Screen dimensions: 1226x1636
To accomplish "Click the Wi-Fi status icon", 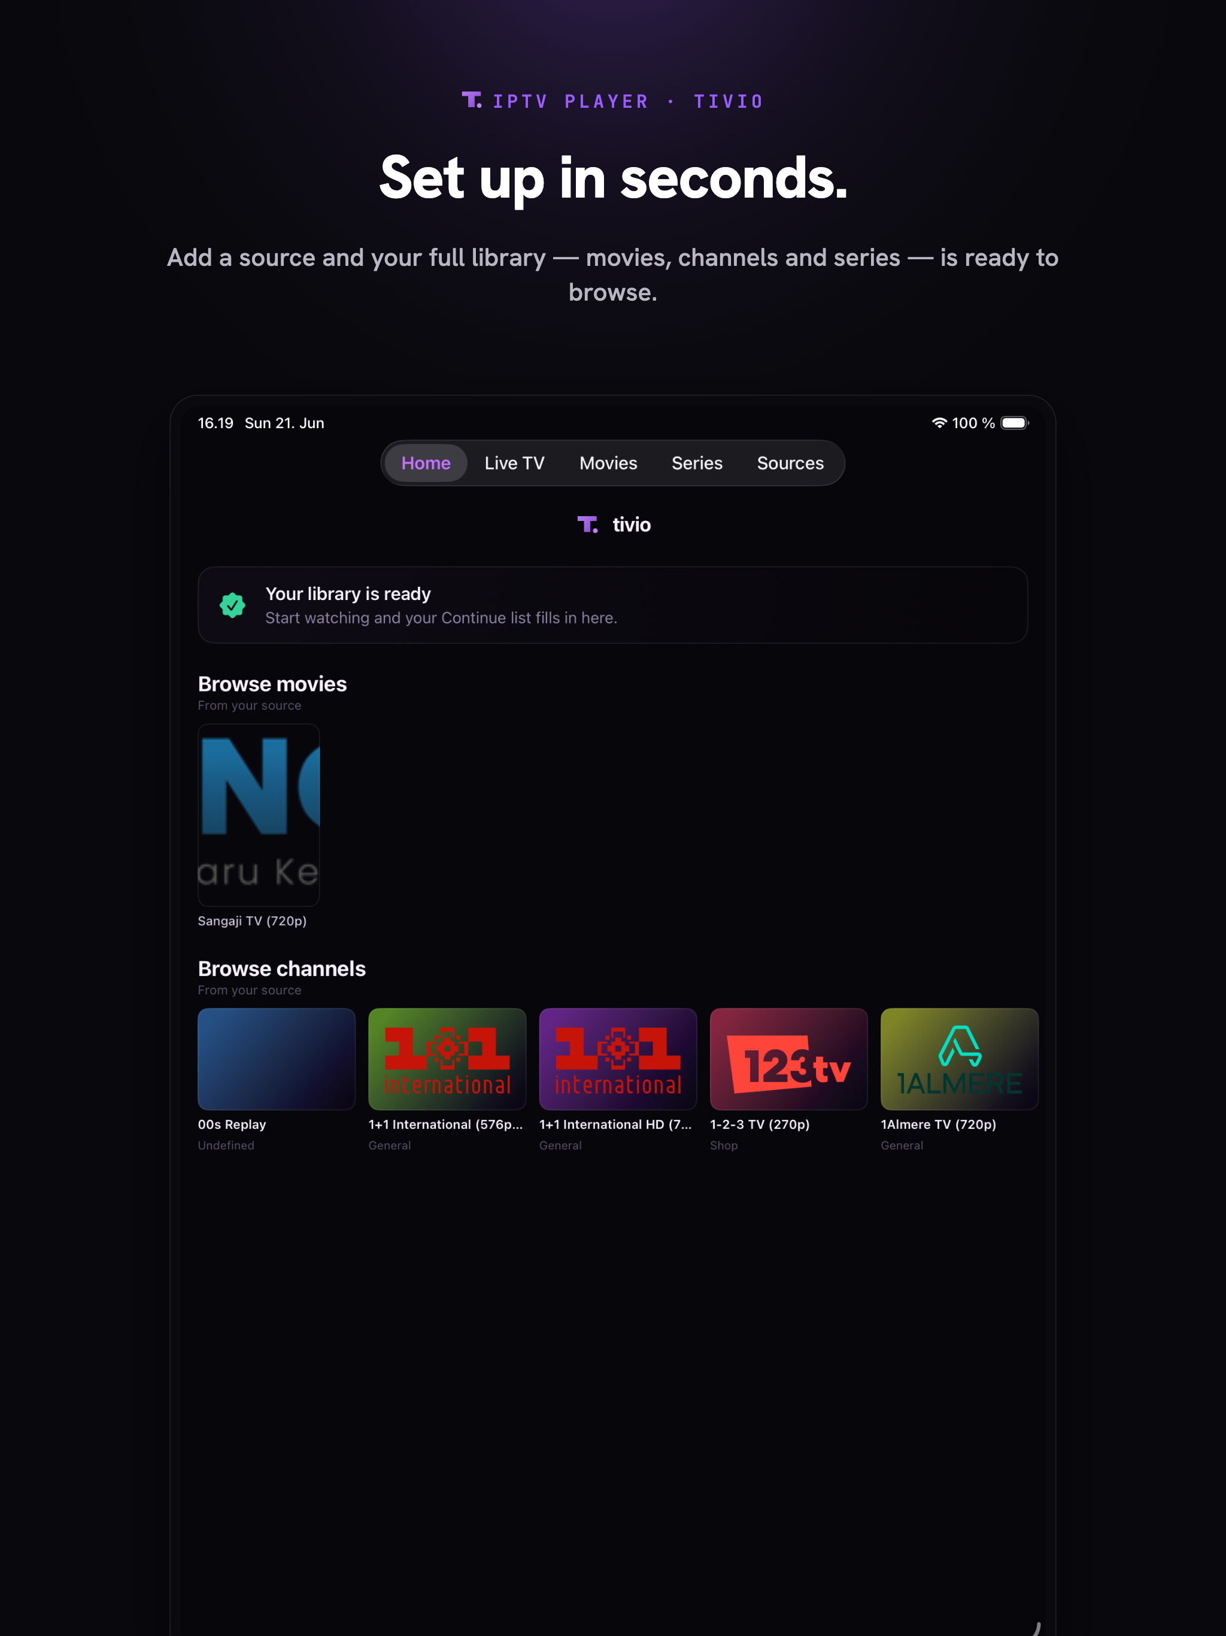I will pyautogui.click(x=938, y=423).
